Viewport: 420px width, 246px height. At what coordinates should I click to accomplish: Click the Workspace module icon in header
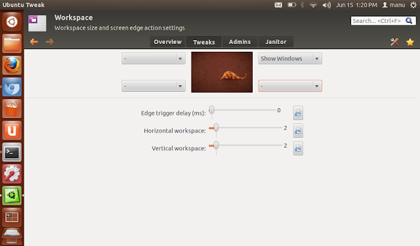(37, 23)
